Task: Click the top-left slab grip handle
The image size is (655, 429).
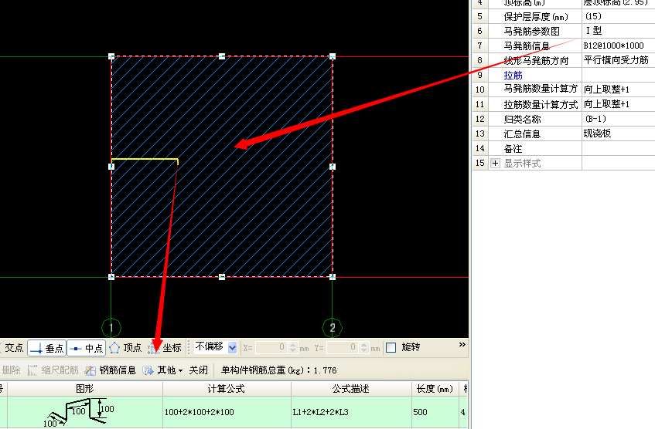Action: click(111, 56)
